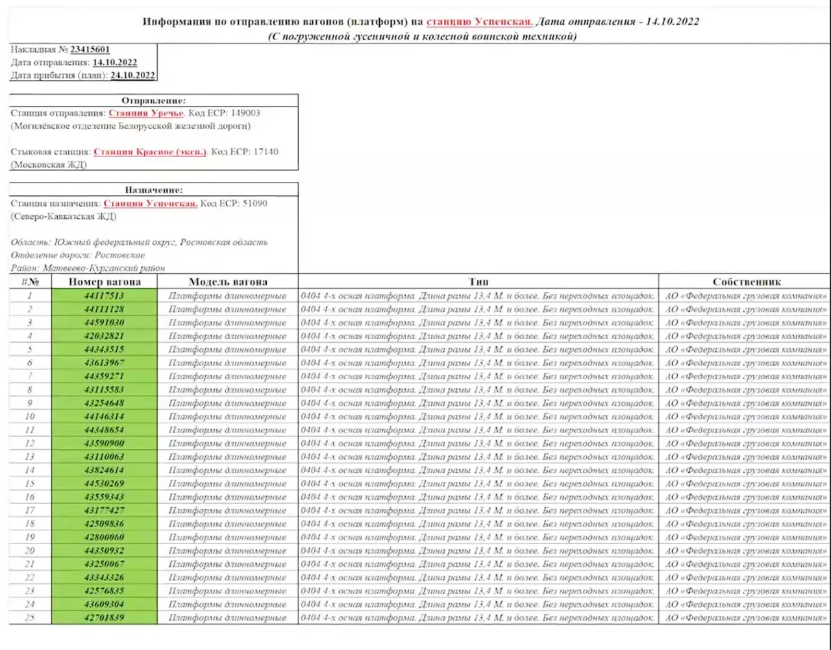Click the Станция Успенская destination link
Image resolution: width=831 pixels, height=650 pixels.
click(x=151, y=203)
